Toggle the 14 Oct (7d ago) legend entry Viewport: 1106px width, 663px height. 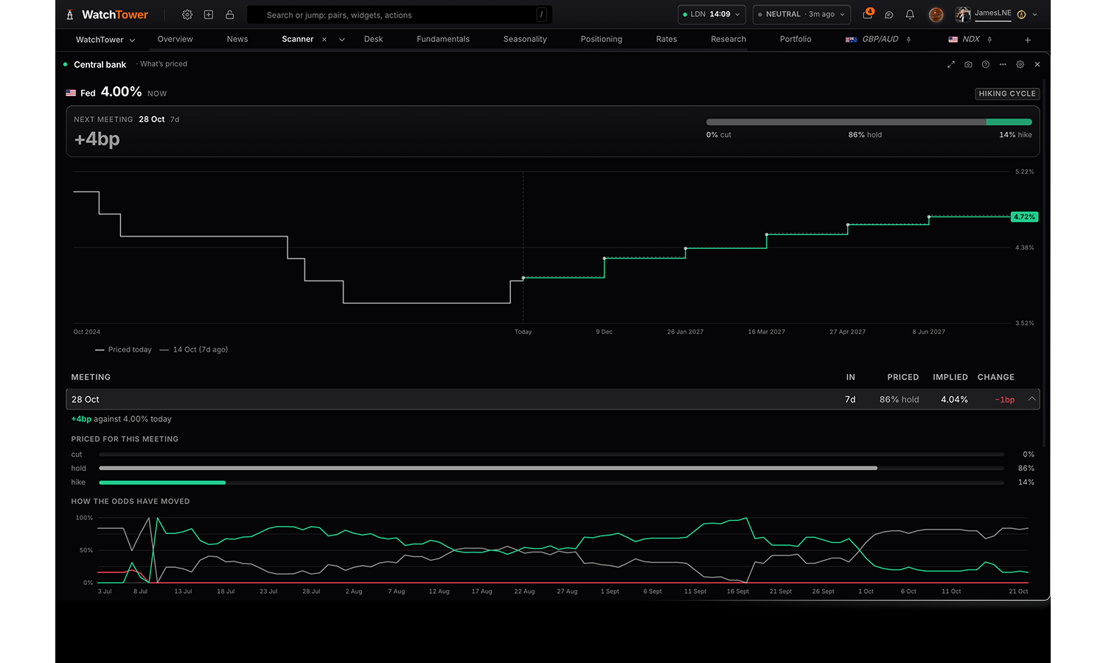click(194, 350)
